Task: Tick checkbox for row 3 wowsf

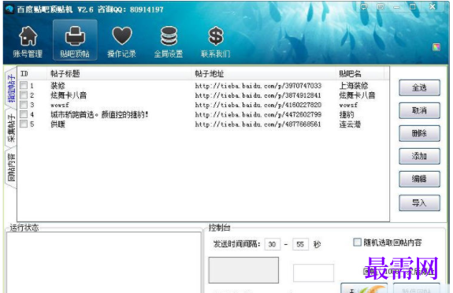Action: click(x=24, y=105)
